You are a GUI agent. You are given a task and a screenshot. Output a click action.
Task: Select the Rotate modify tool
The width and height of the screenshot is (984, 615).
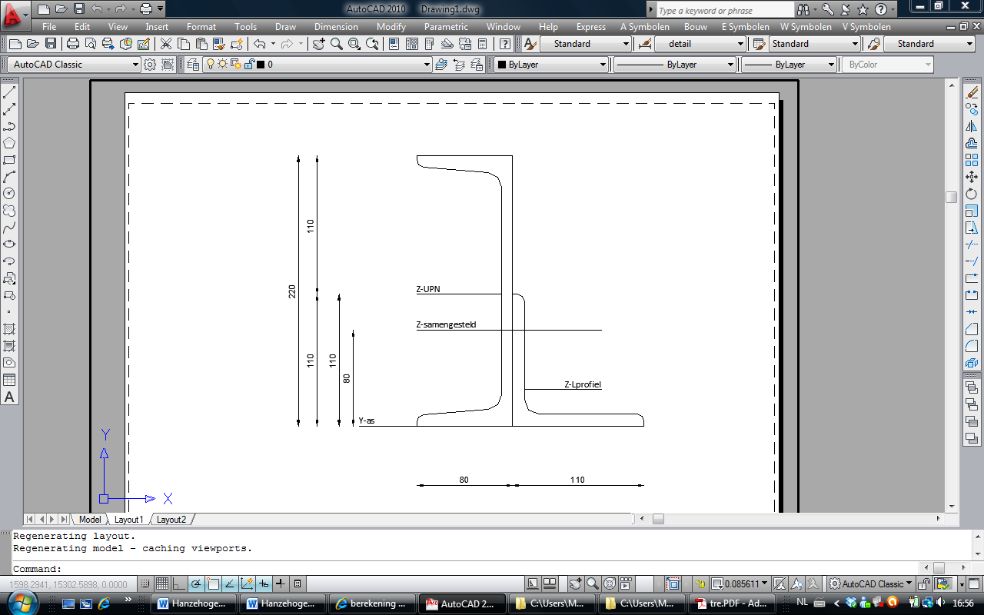pyautogui.click(x=972, y=194)
